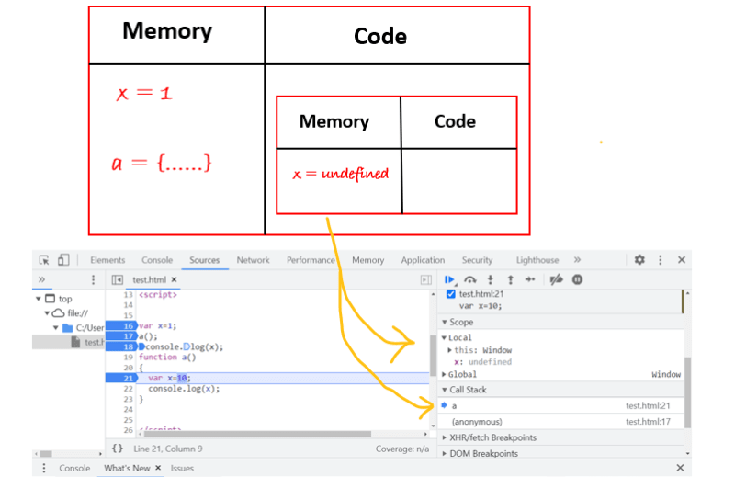The height and width of the screenshot is (477, 735).
Task: Select the (anonymous) call stack frame
Action: point(560,422)
